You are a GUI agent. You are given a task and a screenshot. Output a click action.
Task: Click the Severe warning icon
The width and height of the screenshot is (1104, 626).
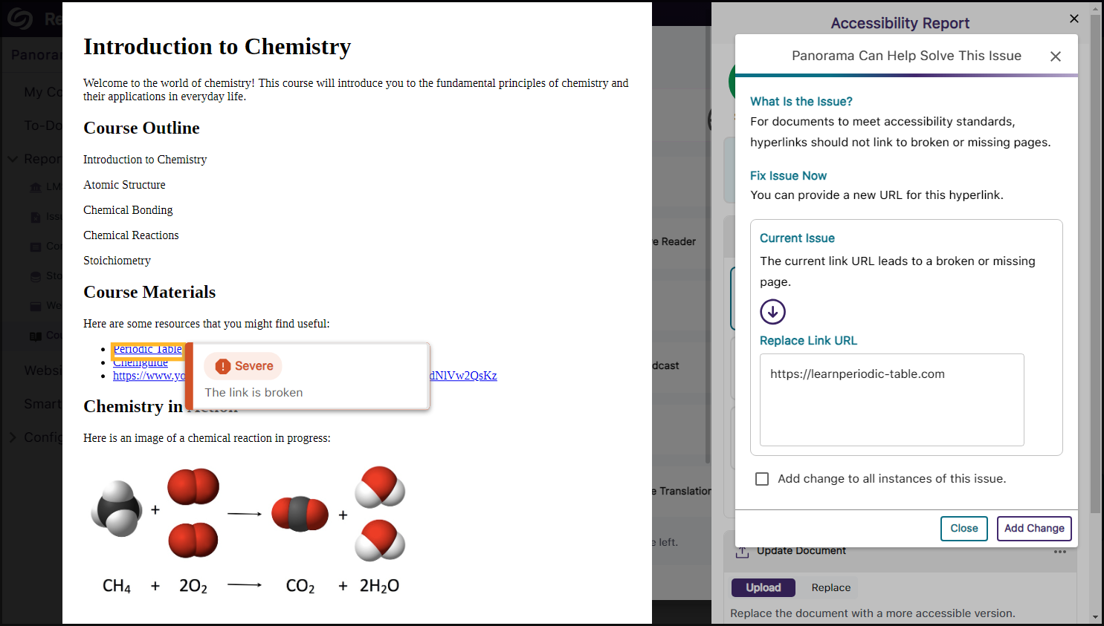tap(222, 366)
